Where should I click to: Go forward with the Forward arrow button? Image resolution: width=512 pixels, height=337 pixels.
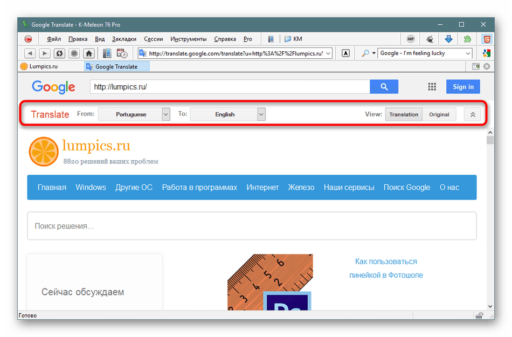tap(45, 53)
